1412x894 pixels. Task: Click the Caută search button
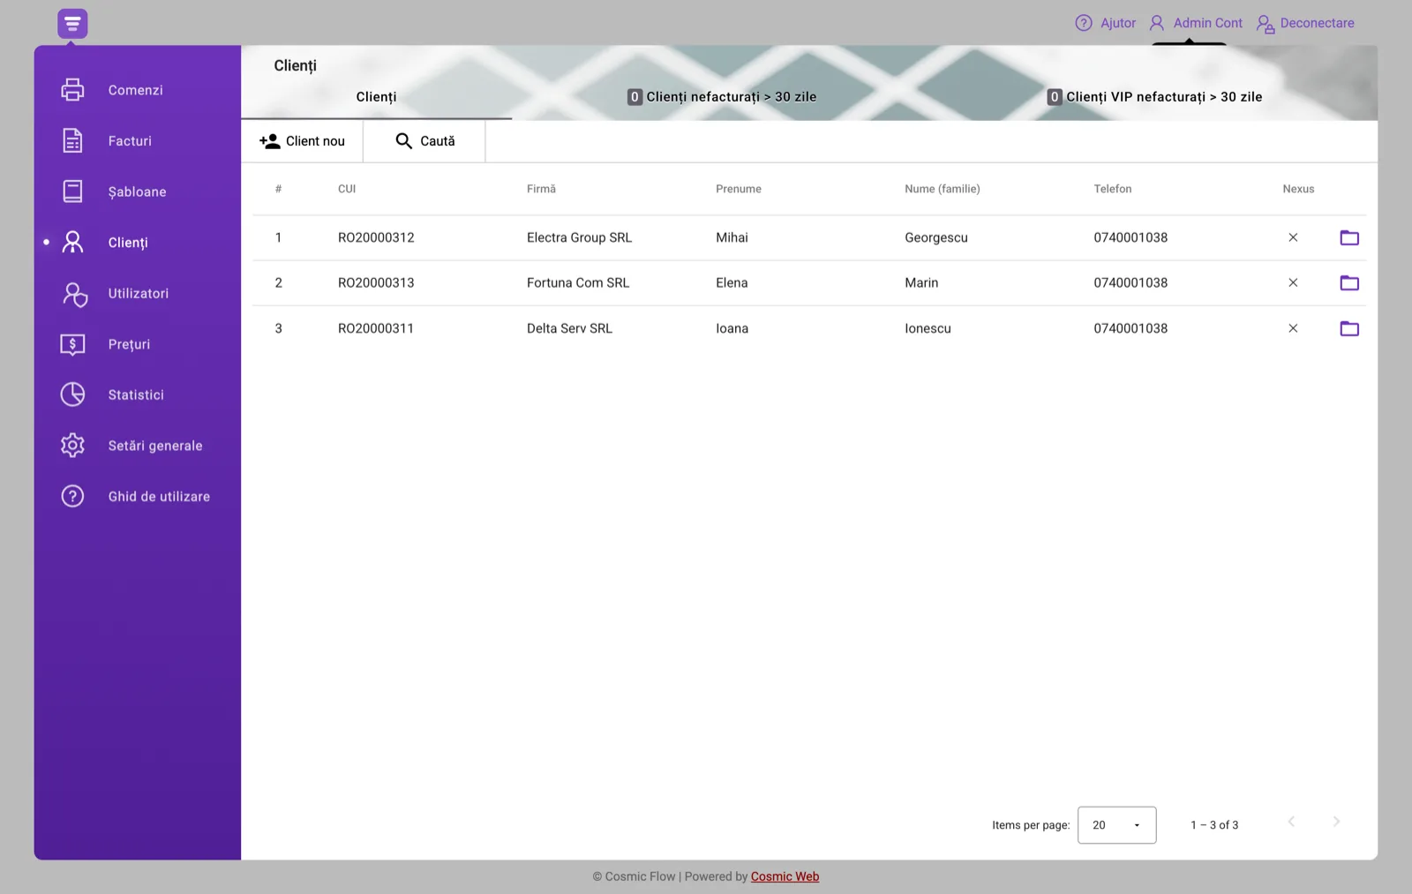(424, 141)
